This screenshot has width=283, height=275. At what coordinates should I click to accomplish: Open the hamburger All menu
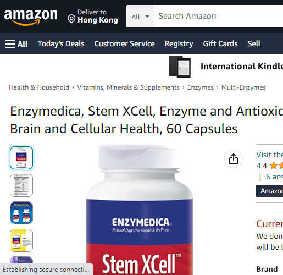point(16,44)
